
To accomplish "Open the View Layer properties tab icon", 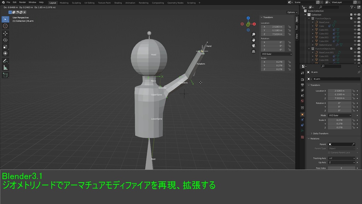I will tap(303, 90).
